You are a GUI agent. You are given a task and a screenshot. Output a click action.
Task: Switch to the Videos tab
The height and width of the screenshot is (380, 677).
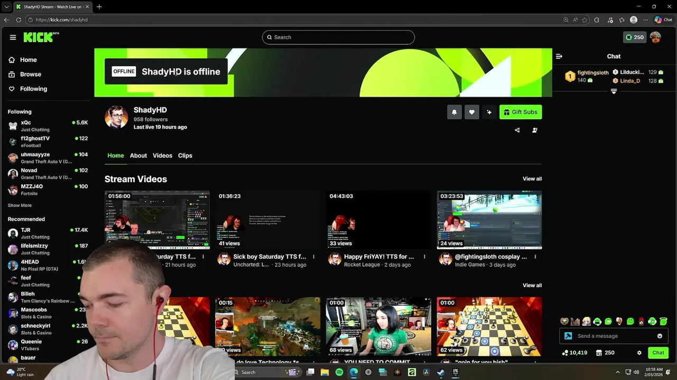tap(162, 156)
